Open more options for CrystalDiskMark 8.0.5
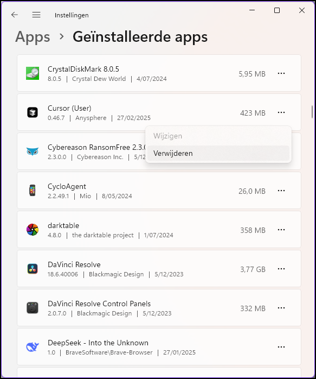Image resolution: width=316 pixels, height=379 pixels. (x=281, y=73)
